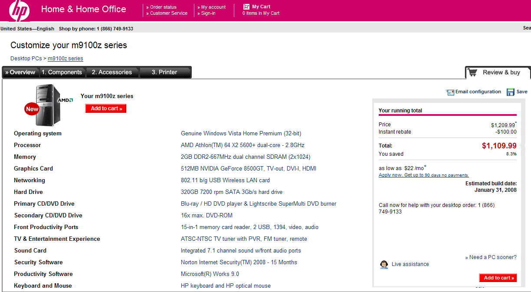The height and width of the screenshot is (292, 531).
Task: Click HP keyboard and HP optical mouse link
Action: coord(226,286)
